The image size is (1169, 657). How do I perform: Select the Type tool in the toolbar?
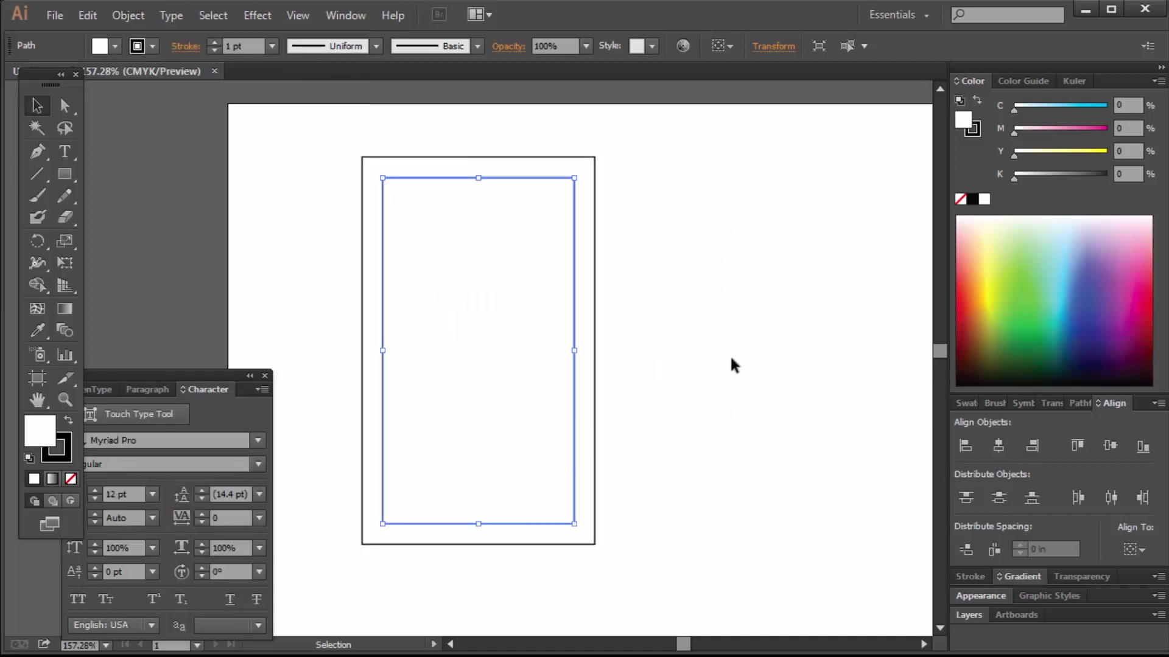(x=65, y=151)
